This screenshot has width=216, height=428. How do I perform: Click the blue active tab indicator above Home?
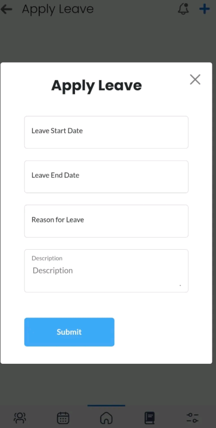tap(107, 405)
